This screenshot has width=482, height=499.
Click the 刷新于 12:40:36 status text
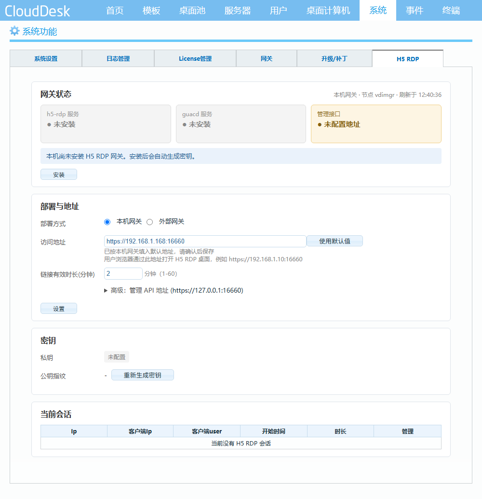[420, 95]
